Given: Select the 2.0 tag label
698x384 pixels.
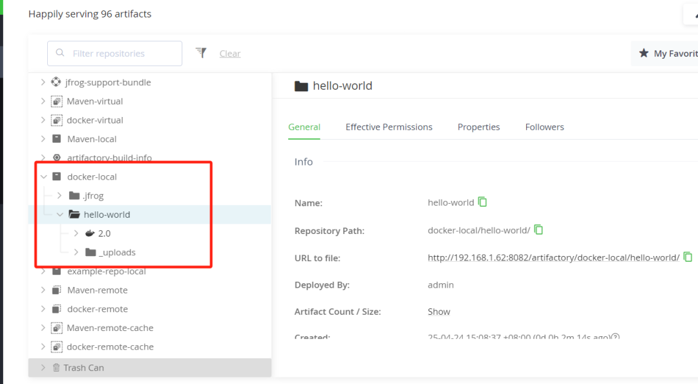Looking at the screenshot, I should (104, 233).
